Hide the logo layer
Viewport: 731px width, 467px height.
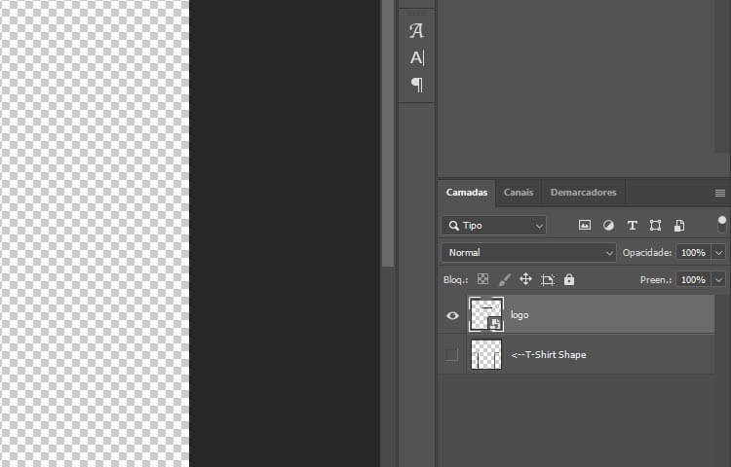click(452, 315)
